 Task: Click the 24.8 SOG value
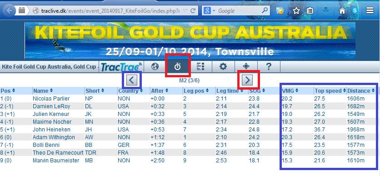click(254, 130)
